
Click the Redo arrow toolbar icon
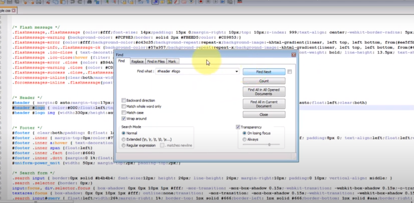coord(80,2)
